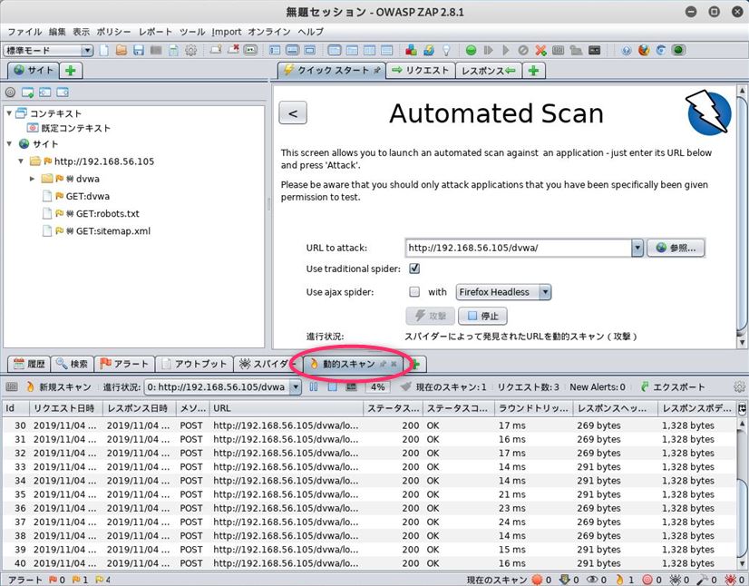The height and width of the screenshot is (586, 749).
Task: Collapse the http://192.168.56.105 site node
Action: [21, 161]
